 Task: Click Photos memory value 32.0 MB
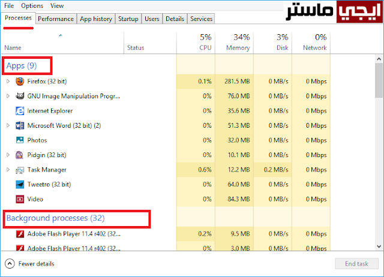pos(239,140)
